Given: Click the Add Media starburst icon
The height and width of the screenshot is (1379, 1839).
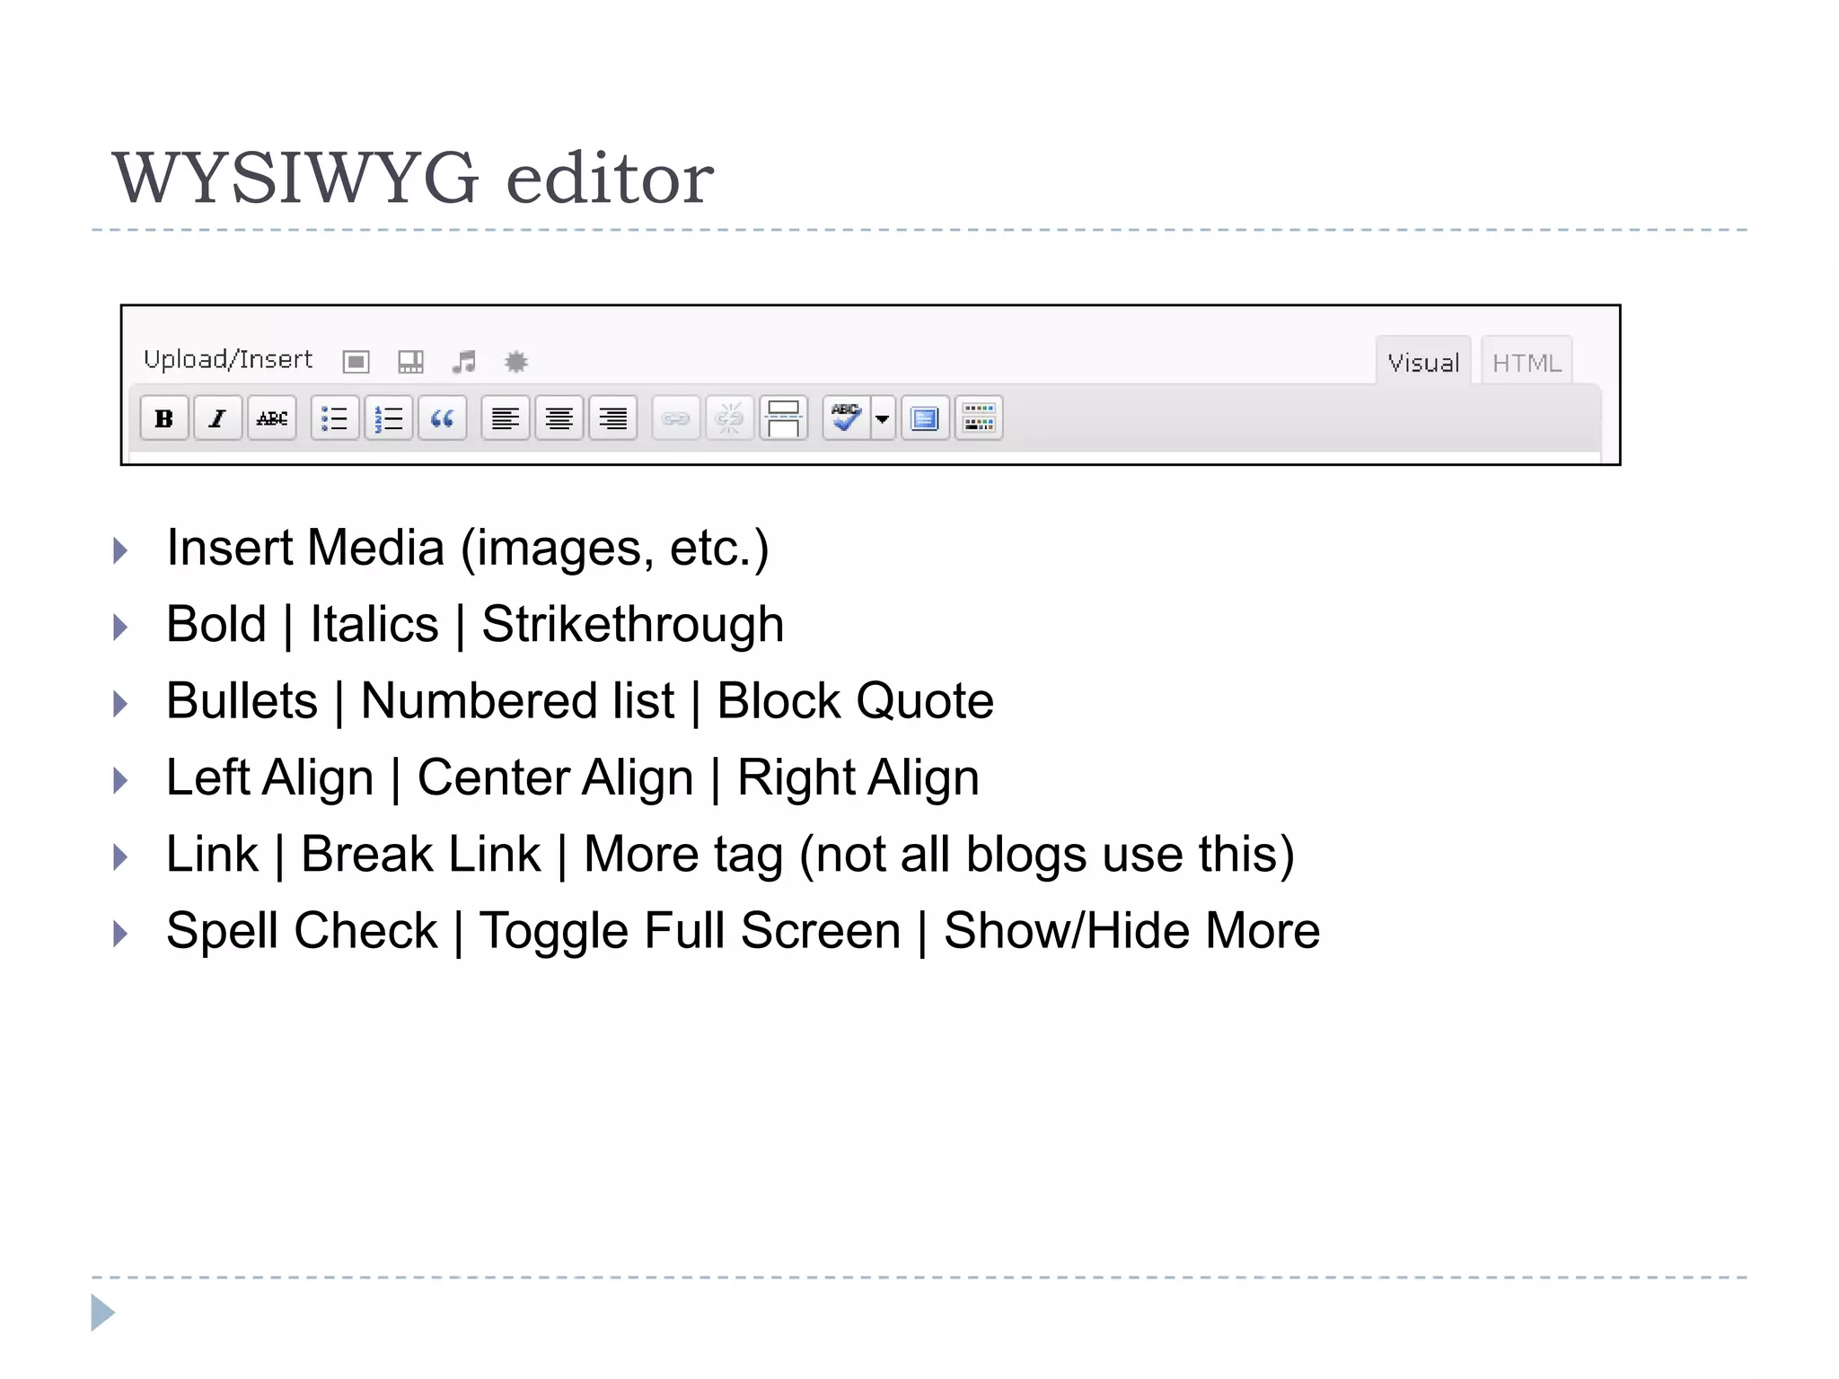Looking at the screenshot, I should [x=515, y=362].
